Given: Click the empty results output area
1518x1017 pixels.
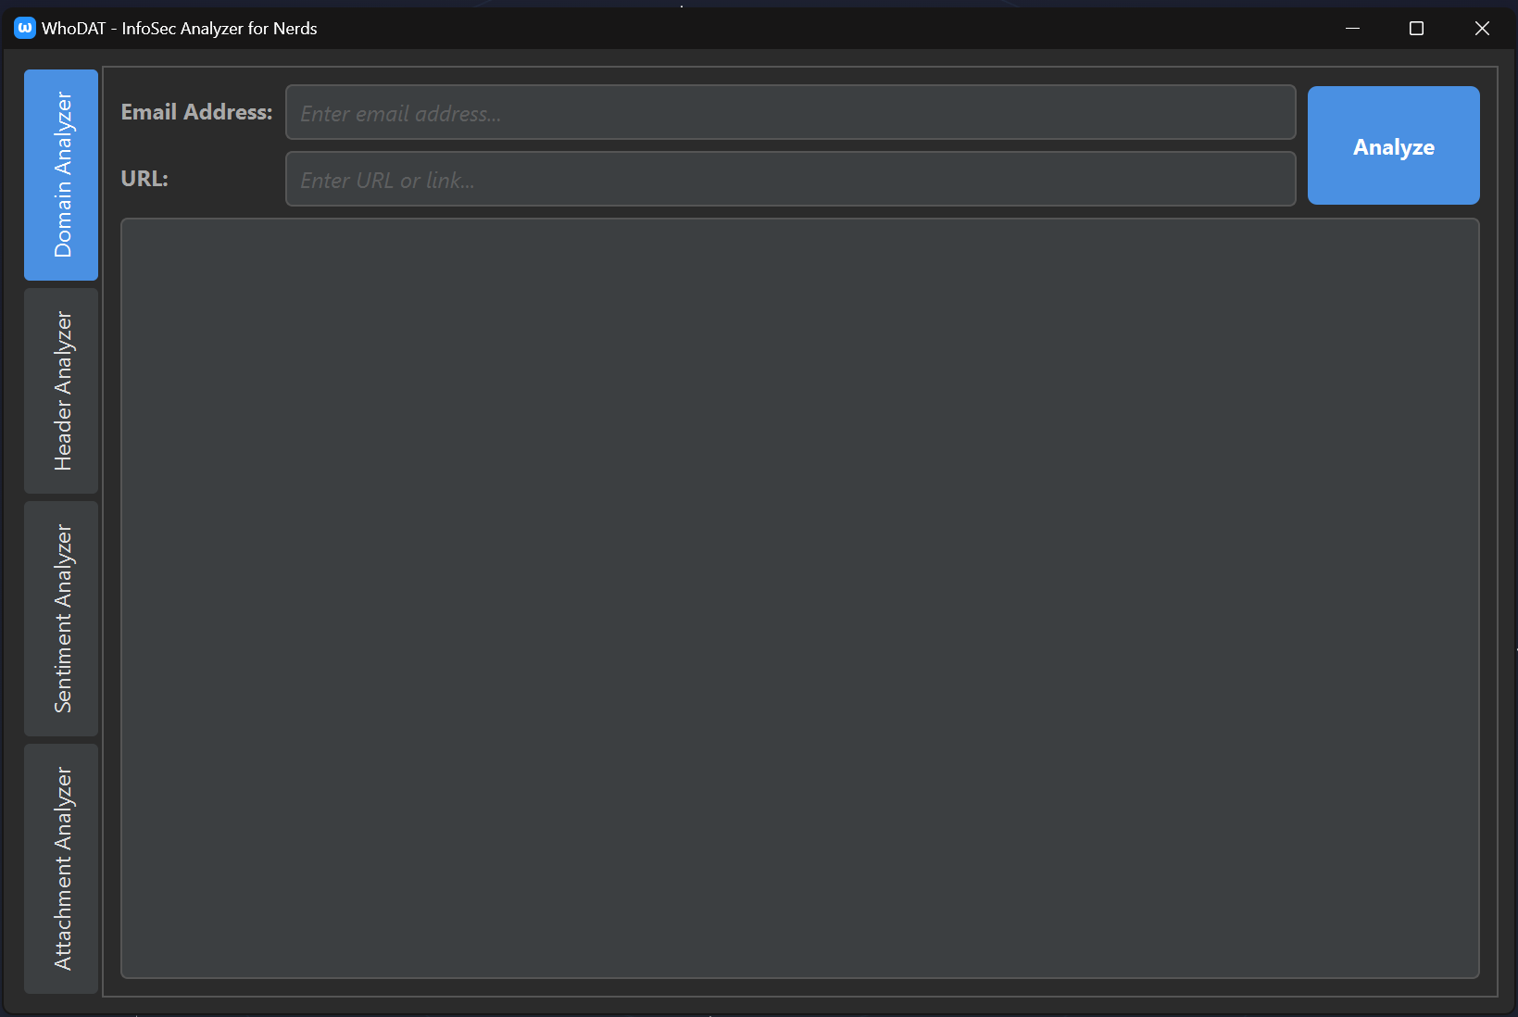Looking at the screenshot, I should point(799,597).
